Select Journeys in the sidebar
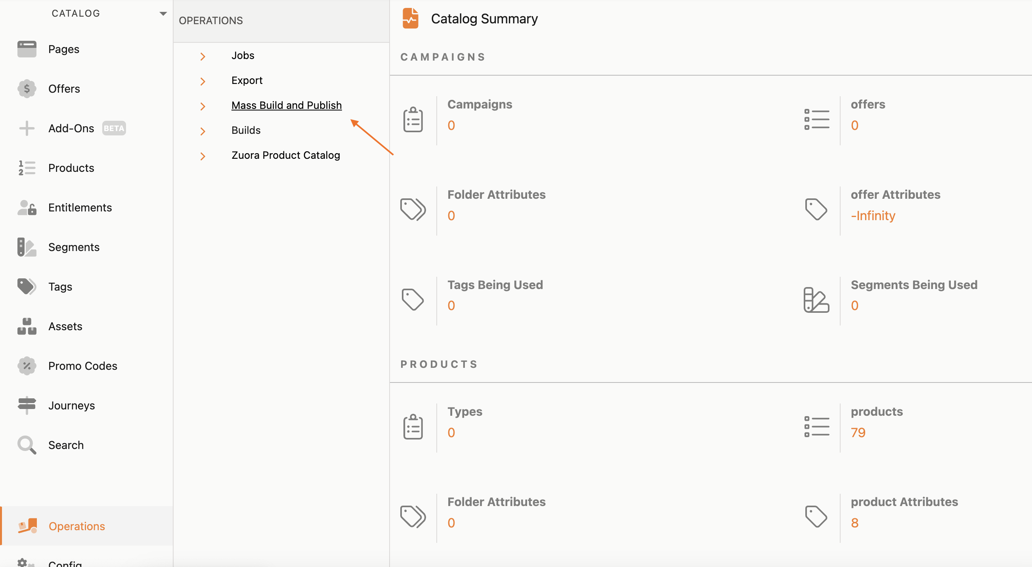 tap(72, 405)
